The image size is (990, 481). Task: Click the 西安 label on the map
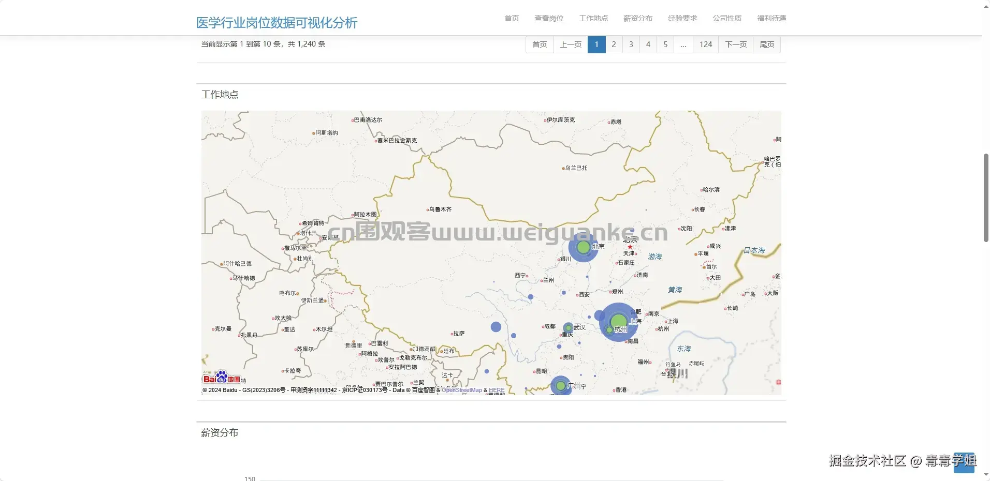[x=584, y=295]
